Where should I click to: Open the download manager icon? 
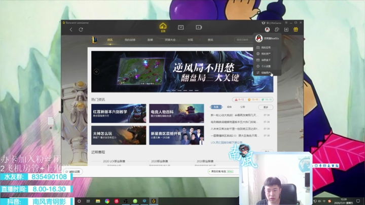coord(286,29)
